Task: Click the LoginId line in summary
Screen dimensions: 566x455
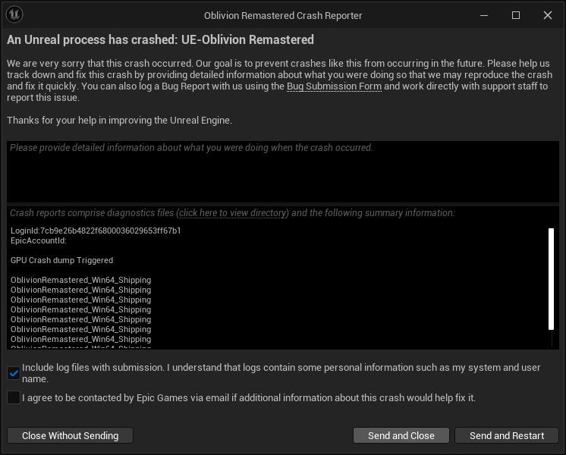Action: pyautogui.click(x=96, y=231)
